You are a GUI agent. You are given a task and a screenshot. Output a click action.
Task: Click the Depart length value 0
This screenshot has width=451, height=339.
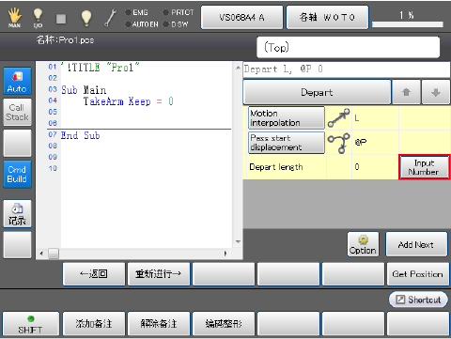(357, 167)
